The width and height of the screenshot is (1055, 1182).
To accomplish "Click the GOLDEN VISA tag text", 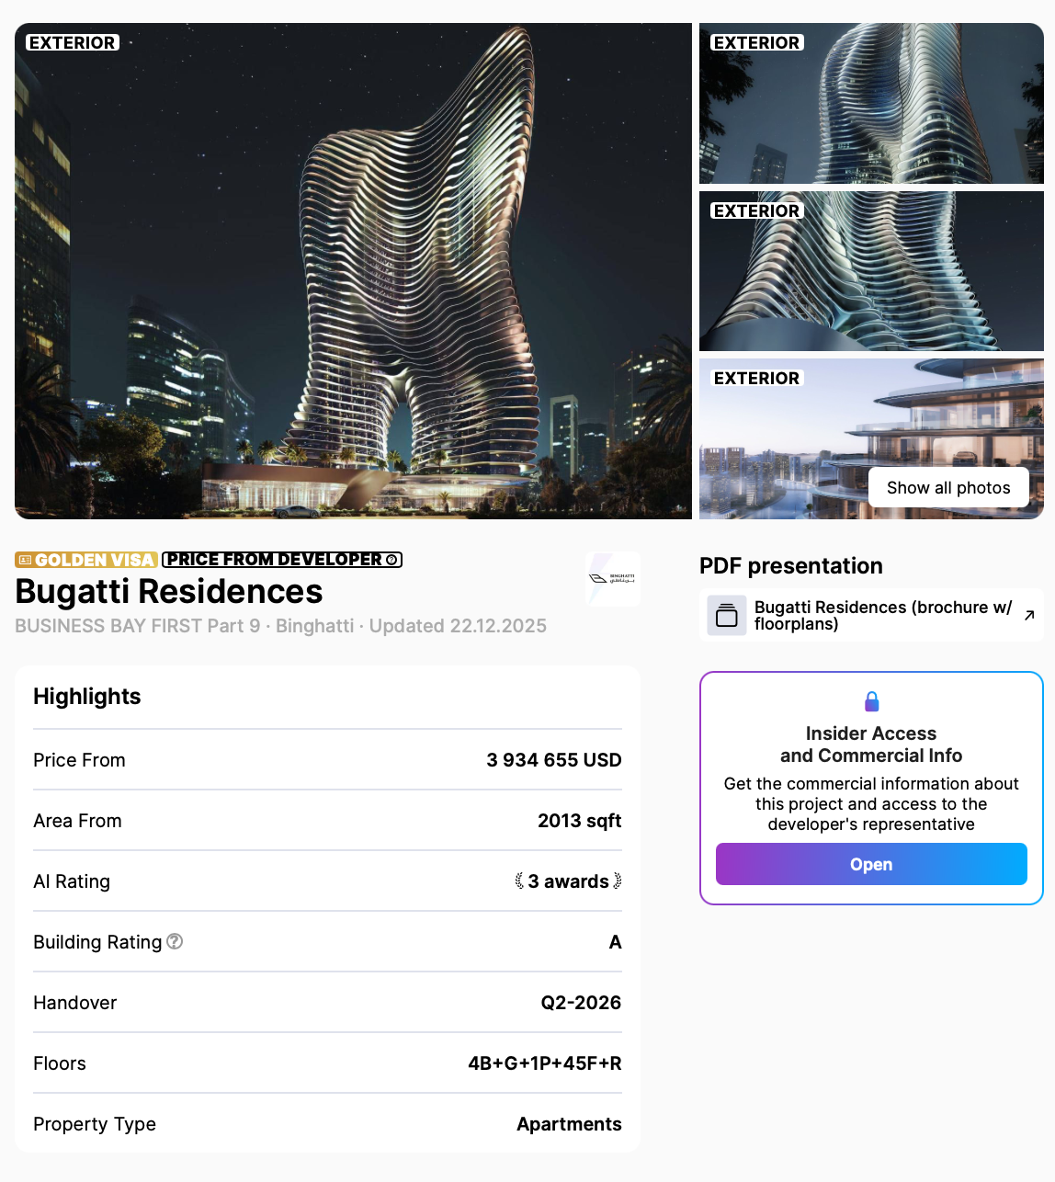I will click(95, 560).
